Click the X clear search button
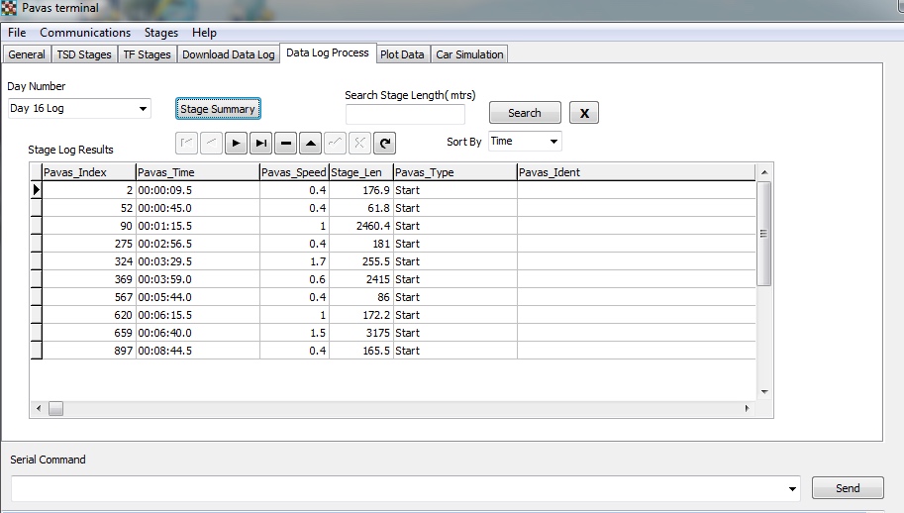This screenshot has height=513, width=904. click(584, 113)
